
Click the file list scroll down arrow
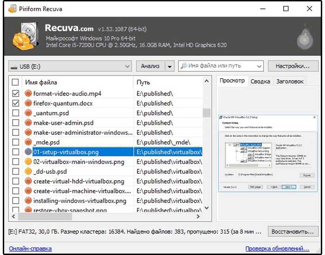(x=207, y=208)
